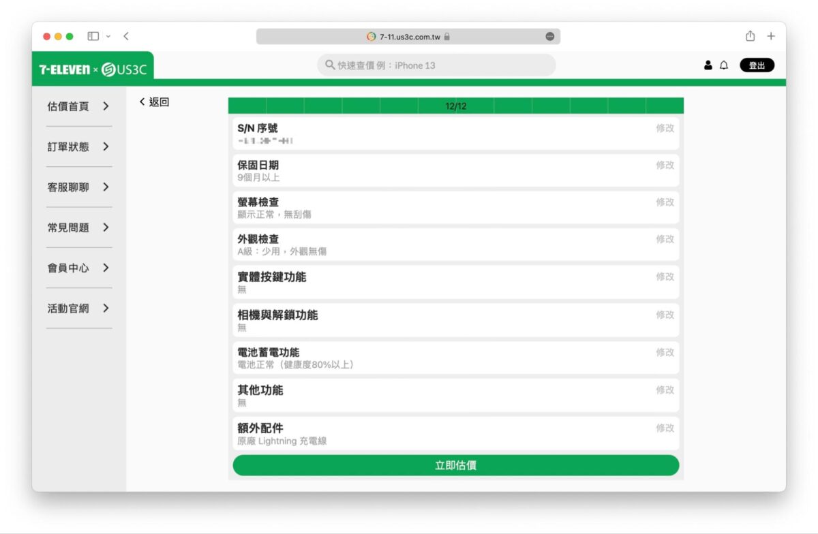This screenshot has height=534, width=818.
Task: Click 修改 for 相機與解鎖功能
Action: click(665, 315)
